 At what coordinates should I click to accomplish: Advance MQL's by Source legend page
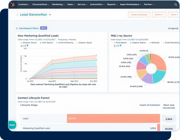(120, 46)
